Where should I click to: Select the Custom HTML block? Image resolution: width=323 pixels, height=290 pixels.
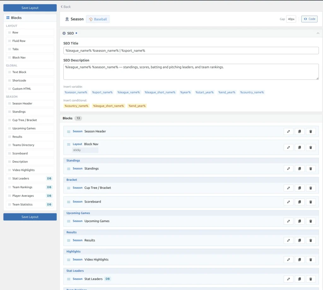click(30, 89)
